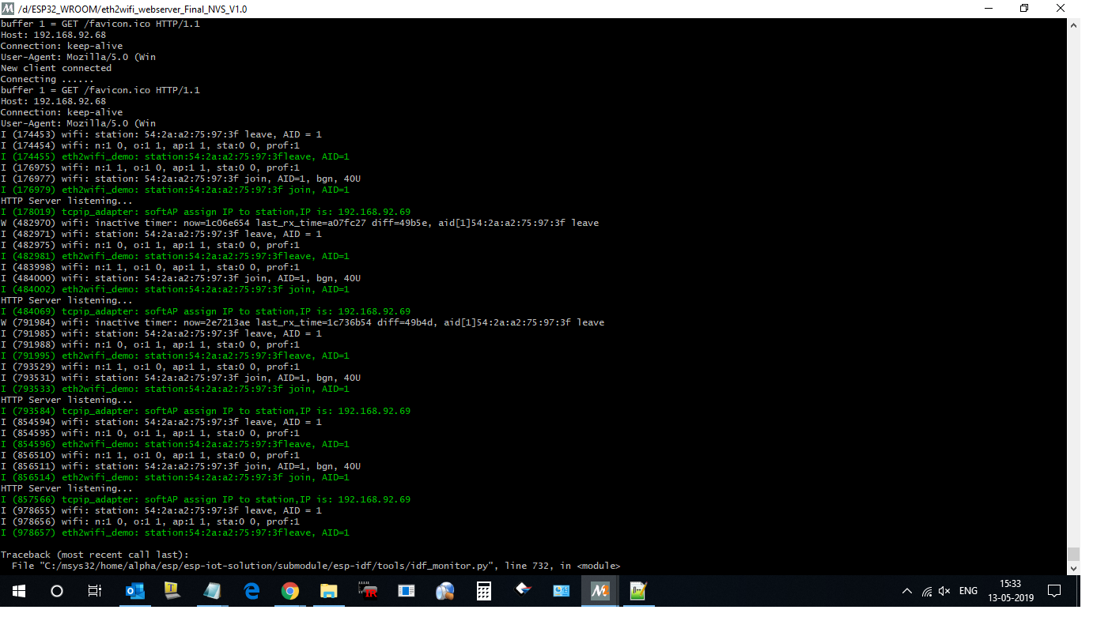Open the Wi-Fi network tray icon
Viewport: 1112px width, 621px height.
tap(927, 591)
